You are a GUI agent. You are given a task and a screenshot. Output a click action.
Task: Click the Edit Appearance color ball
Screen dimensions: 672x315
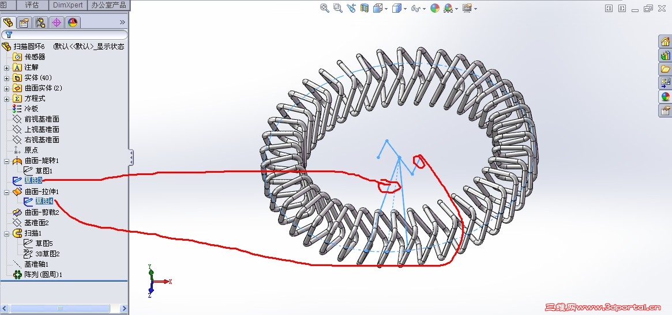pyautogui.click(x=435, y=8)
